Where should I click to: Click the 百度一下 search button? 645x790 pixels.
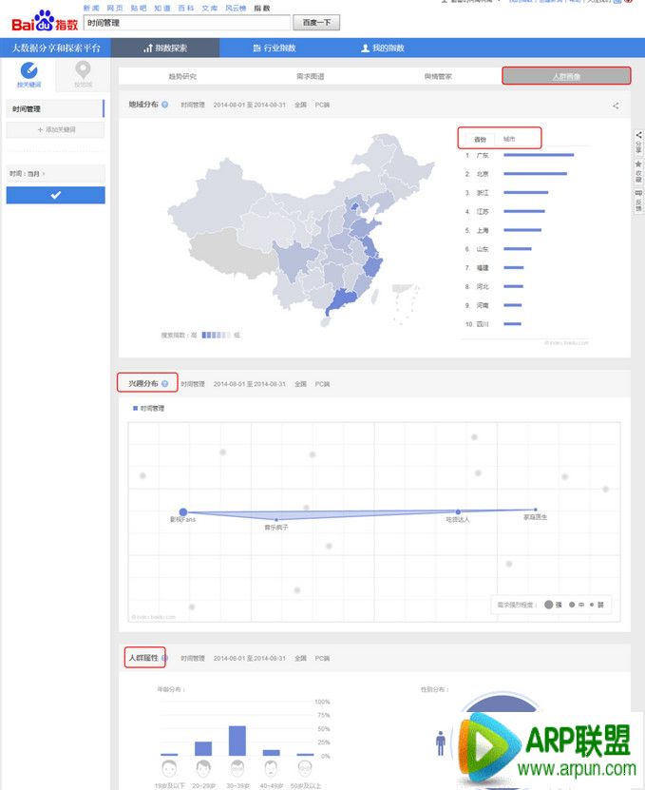[x=315, y=22]
